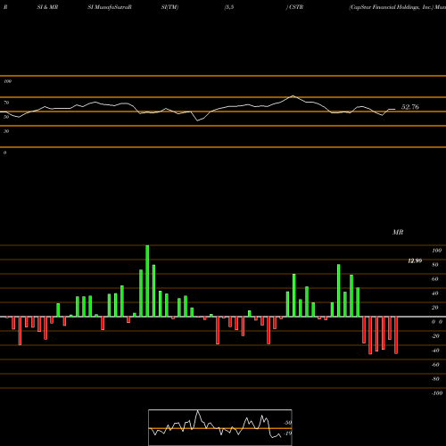Click the last red MR bar at right end
446x446 pixels.
(x=396, y=335)
